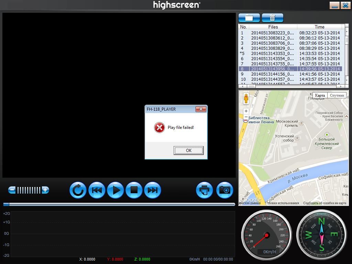Image resolution: width=352 pixels, height=264 pixels.
Task: Select file 1 recorded at 08:32:23
Action: click(290, 33)
